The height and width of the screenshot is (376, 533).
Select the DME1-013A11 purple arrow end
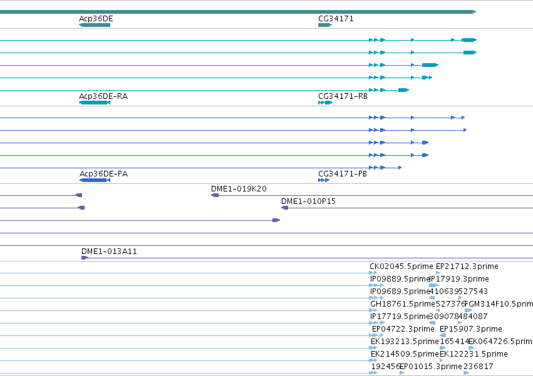(x=85, y=258)
